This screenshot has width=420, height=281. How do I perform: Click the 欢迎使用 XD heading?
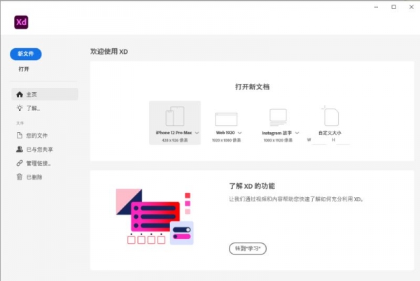coord(109,52)
